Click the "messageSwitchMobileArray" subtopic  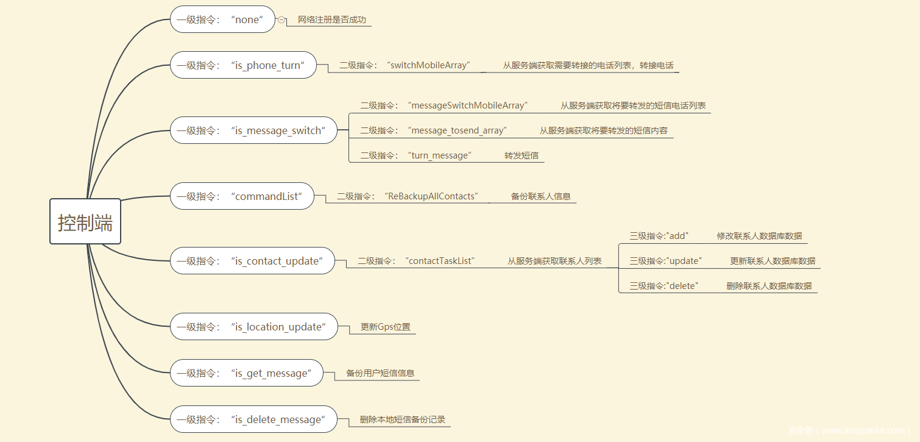click(444, 105)
